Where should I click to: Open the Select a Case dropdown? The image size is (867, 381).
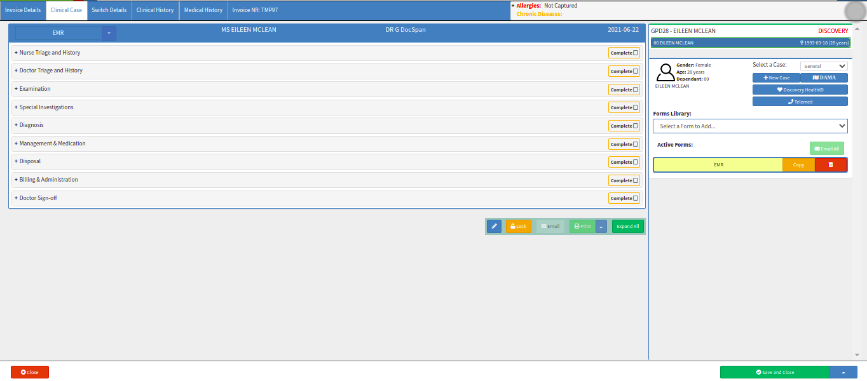click(x=824, y=66)
